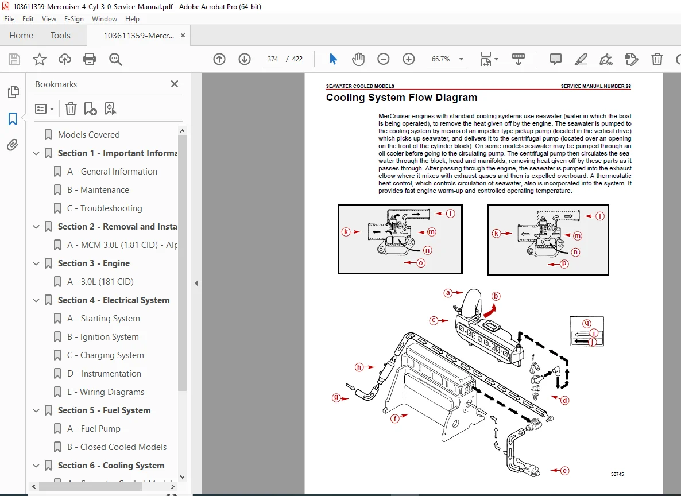Collapse Section 6 - Cooling System

[36, 466]
